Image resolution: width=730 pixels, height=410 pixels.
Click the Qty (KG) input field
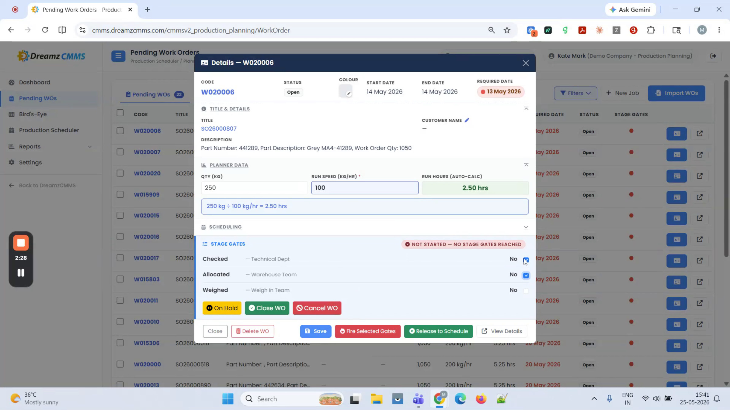[254, 188]
